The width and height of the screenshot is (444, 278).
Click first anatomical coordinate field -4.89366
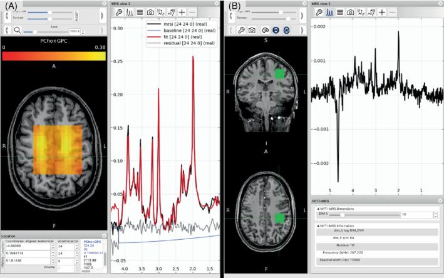tap(28, 246)
